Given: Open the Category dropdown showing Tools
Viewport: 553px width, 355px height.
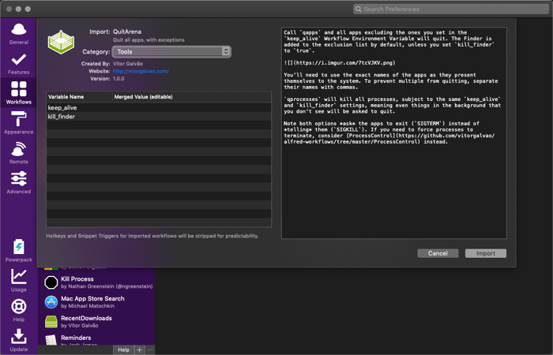Looking at the screenshot, I should click(171, 52).
